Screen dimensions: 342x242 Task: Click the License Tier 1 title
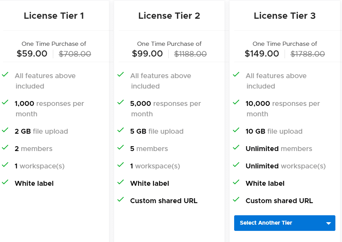[54, 16]
